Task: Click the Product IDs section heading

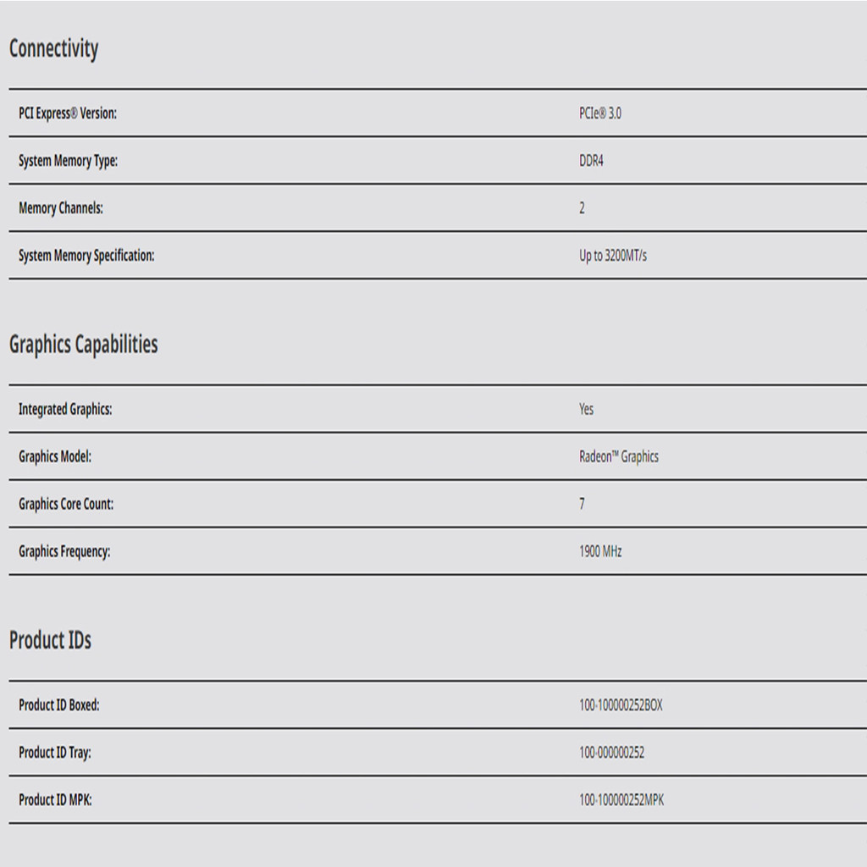Action: [50, 641]
